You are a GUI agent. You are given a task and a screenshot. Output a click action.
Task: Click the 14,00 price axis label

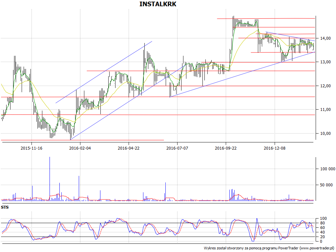(x=325, y=38)
